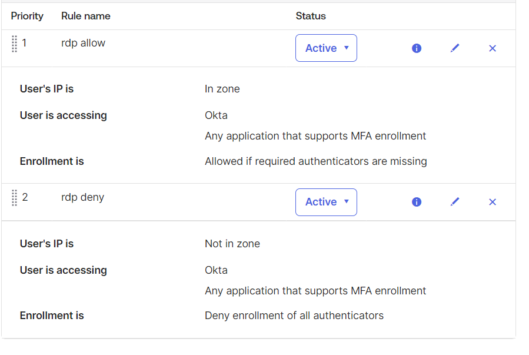The image size is (529, 355).
Task: Click "Deny enrollment of all authenticators" text
Action: (294, 316)
